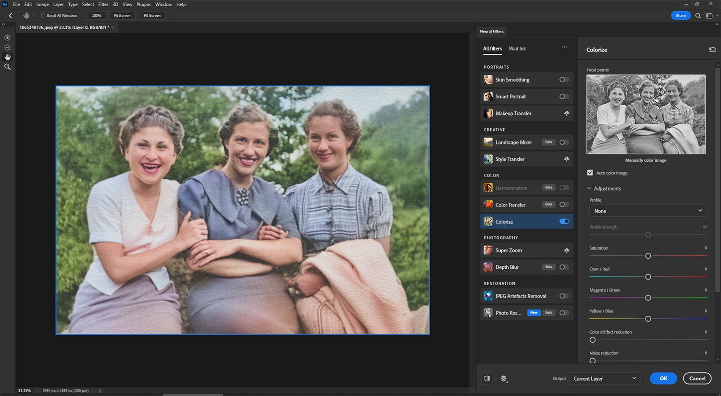Click the layer preview stack icon
Viewport: 721px width, 396px height.
tap(504, 378)
